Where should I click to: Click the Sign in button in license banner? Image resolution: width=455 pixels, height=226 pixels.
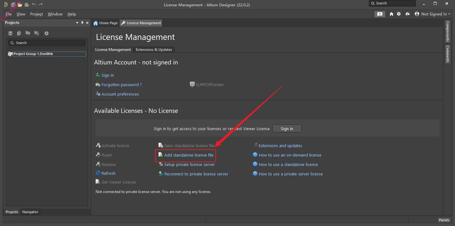coord(287,129)
